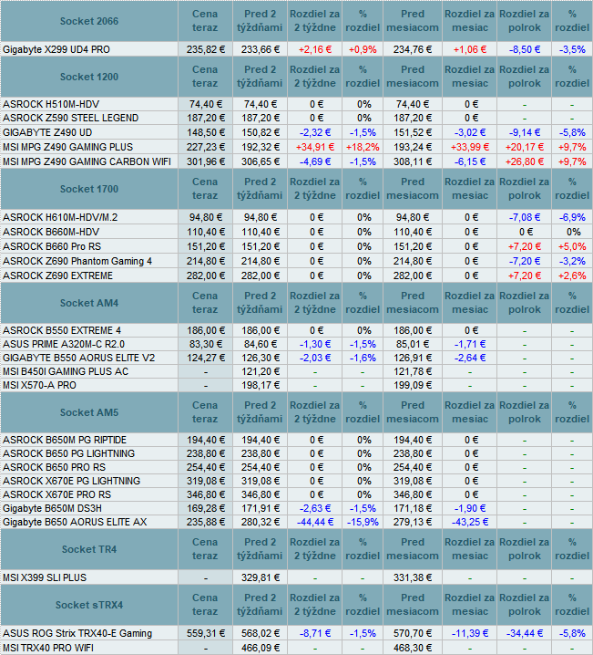This screenshot has height=655, width=593.
Task: Select the -15,9% percentage difference cell
Action: coord(364,522)
